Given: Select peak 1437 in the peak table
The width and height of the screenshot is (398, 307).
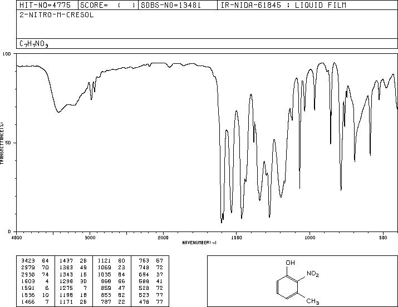Looking at the screenshot, I should point(66,261).
